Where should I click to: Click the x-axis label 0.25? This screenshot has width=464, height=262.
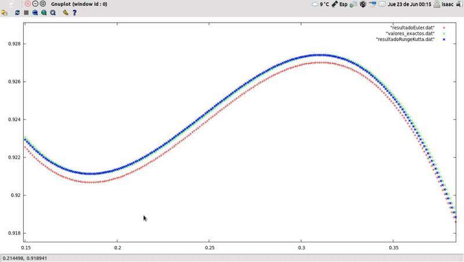click(x=209, y=248)
